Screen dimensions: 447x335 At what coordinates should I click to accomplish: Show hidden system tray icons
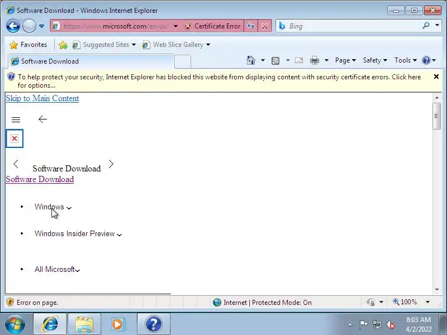tap(350, 324)
